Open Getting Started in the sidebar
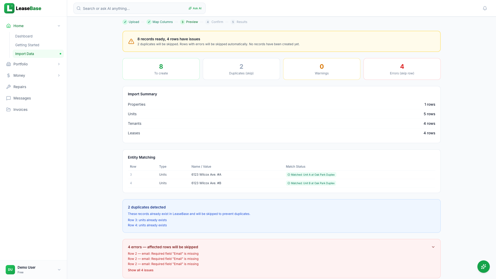496x279 pixels. point(27,45)
